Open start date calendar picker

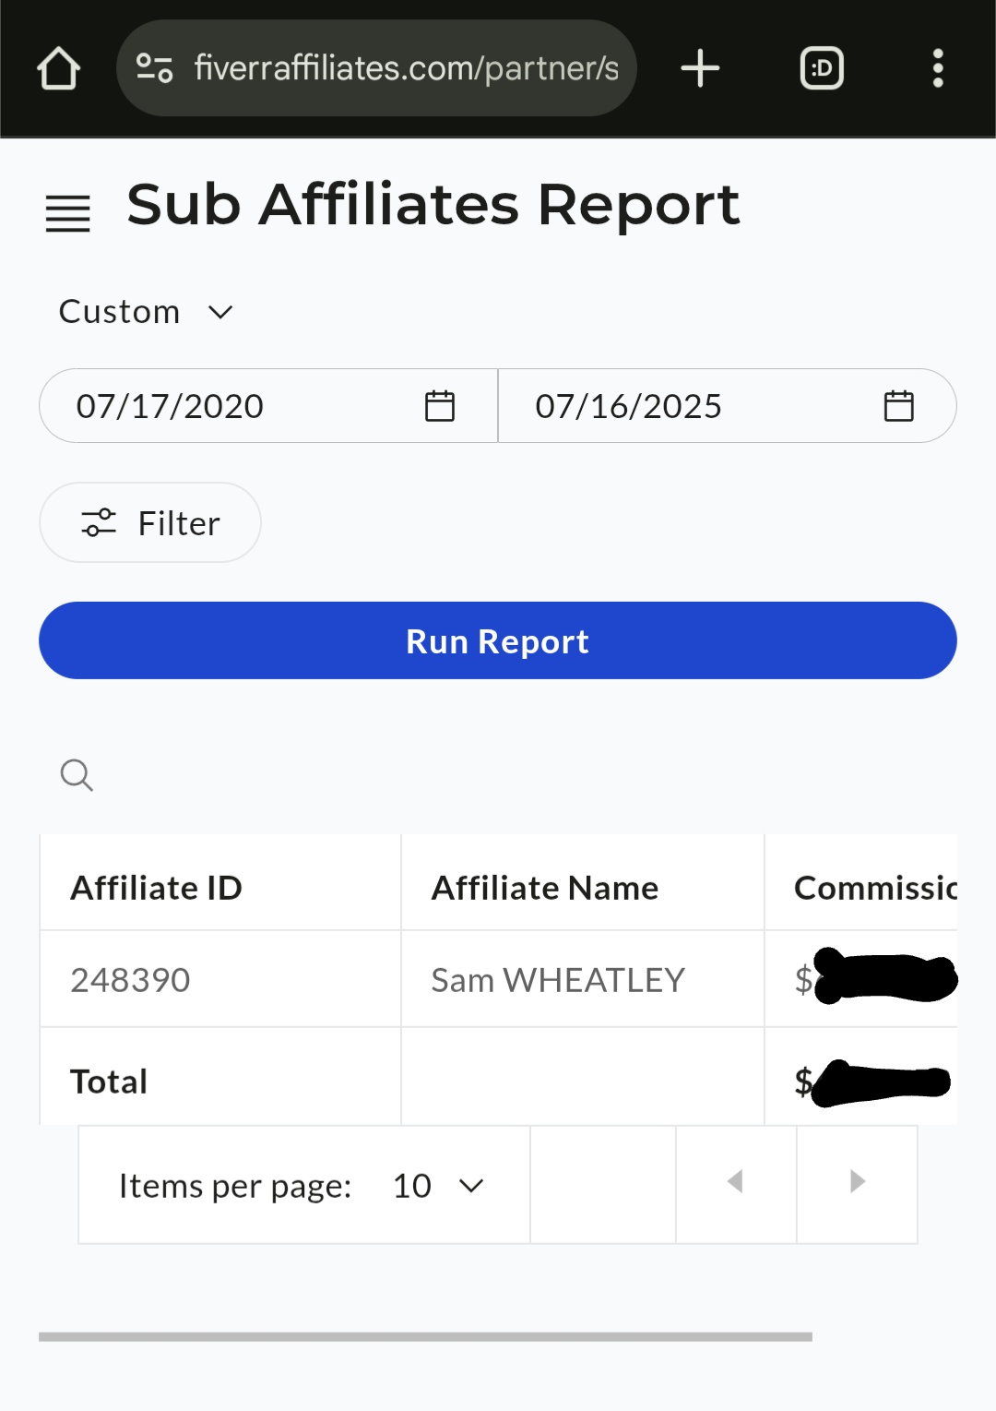coord(440,406)
